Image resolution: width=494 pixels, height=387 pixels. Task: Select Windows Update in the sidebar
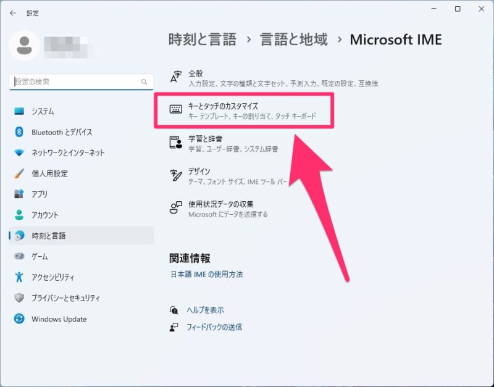point(82,318)
